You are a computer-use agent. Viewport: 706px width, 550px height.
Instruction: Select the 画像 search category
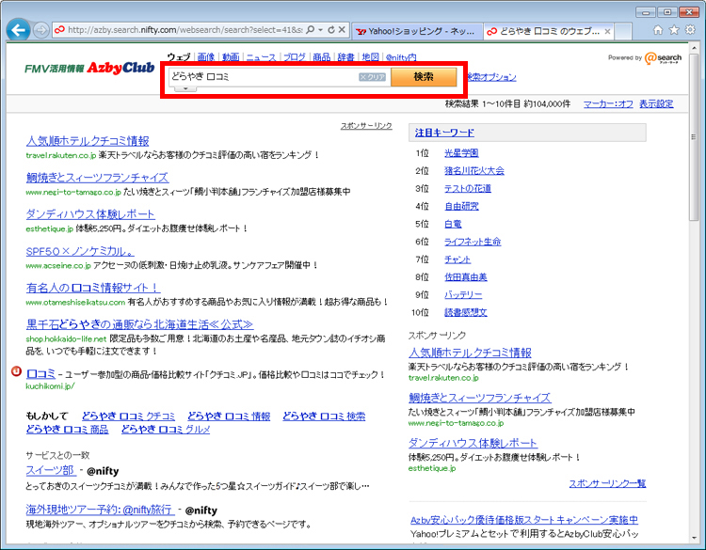[206, 57]
